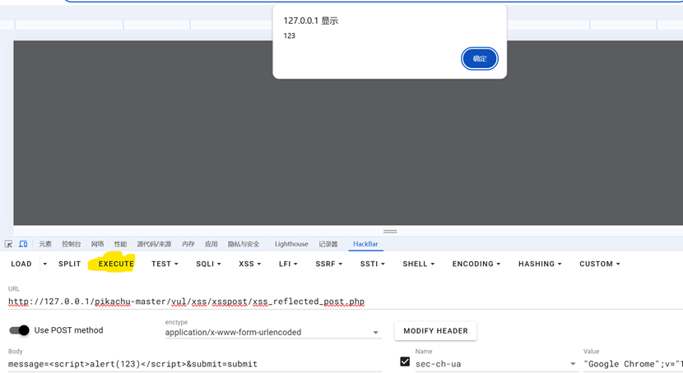Viewport: 683px width, 373px height.
Task: Click the Body message input field
Action: point(195,364)
